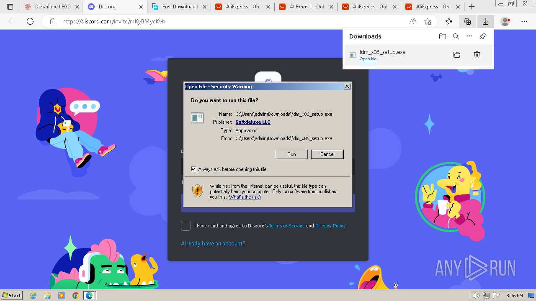Launch Google Chrome from the taskbar
536x301 pixels.
(75, 296)
